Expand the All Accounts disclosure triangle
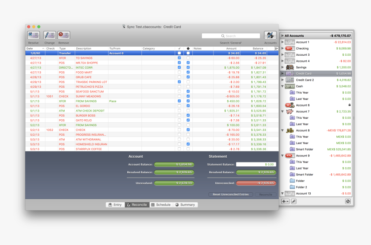This screenshot has width=371, height=245. (x=282, y=36)
